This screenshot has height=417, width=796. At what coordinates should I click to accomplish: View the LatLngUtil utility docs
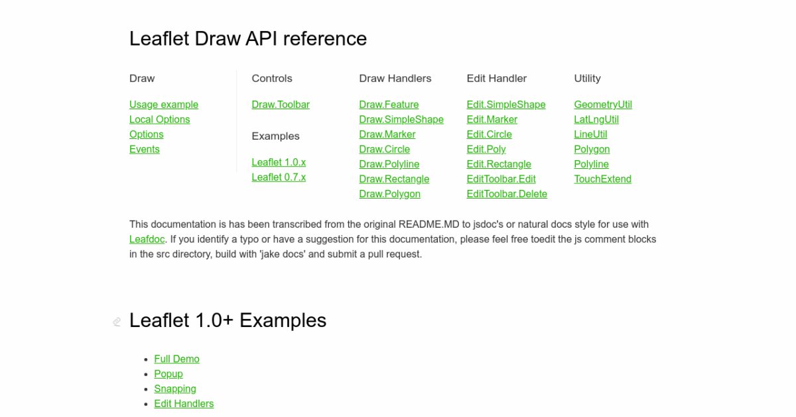click(596, 119)
